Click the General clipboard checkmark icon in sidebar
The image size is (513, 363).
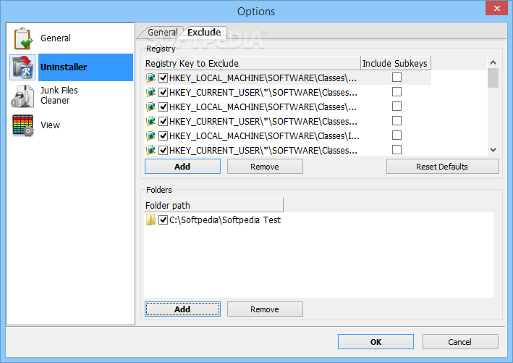click(22, 38)
